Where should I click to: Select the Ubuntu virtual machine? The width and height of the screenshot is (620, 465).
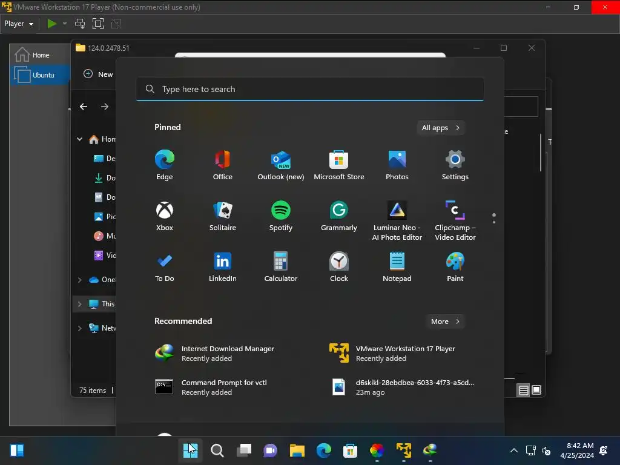coord(41,74)
